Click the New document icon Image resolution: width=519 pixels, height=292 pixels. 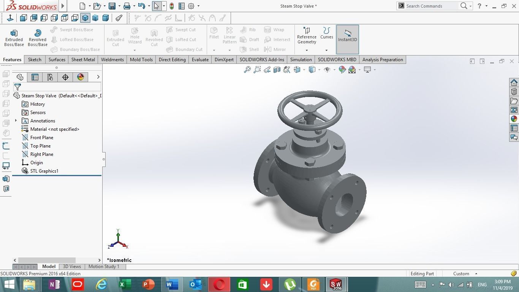pos(82,6)
